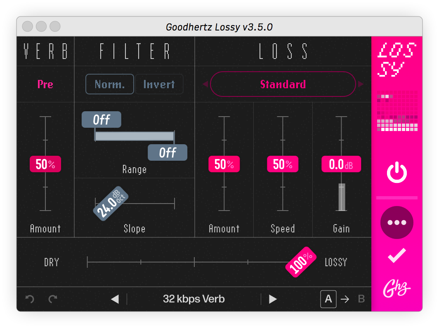Image resolution: width=439 pixels, height=328 pixels.
Task: Click the LOSSY mix label
Action: coord(336,262)
